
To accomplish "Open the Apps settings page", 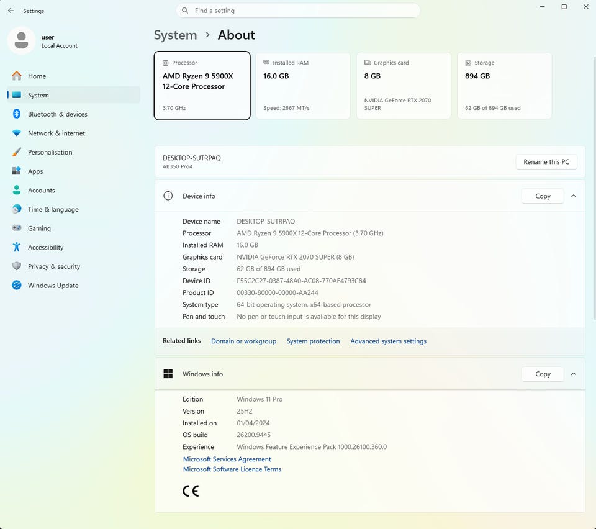I will 74,171.
